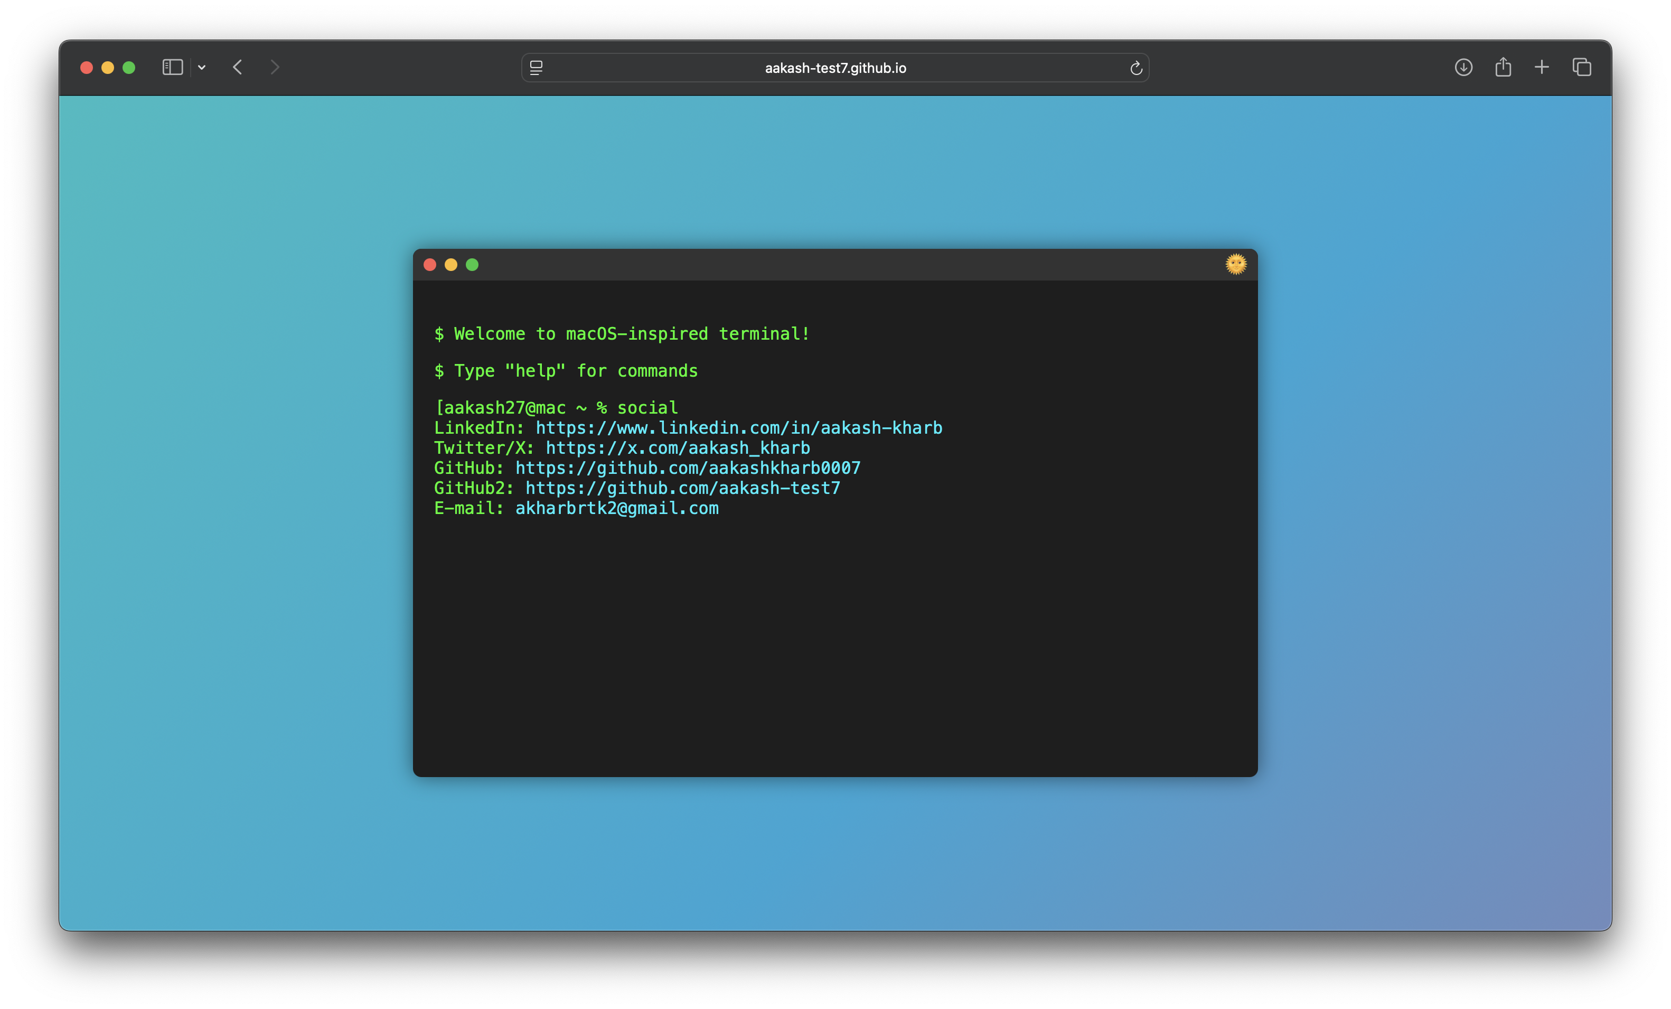
Task: Show tab overview
Action: click(x=1581, y=67)
